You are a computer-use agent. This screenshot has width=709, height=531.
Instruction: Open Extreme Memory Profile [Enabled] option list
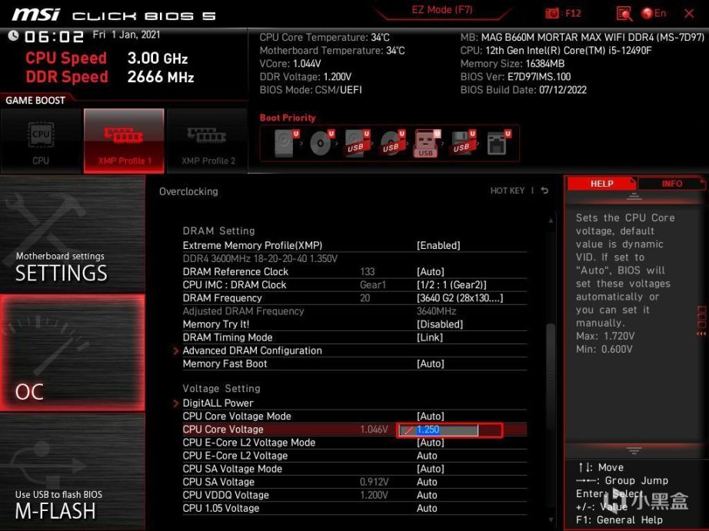click(x=438, y=245)
